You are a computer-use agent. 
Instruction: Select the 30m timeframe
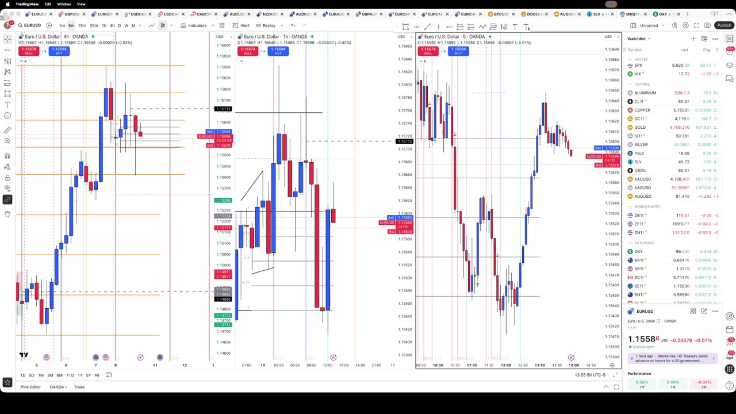point(93,25)
